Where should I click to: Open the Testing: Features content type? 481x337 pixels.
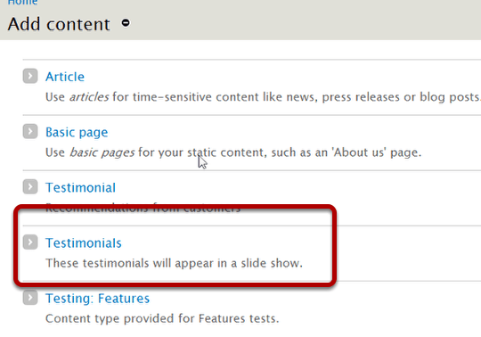point(98,299)
